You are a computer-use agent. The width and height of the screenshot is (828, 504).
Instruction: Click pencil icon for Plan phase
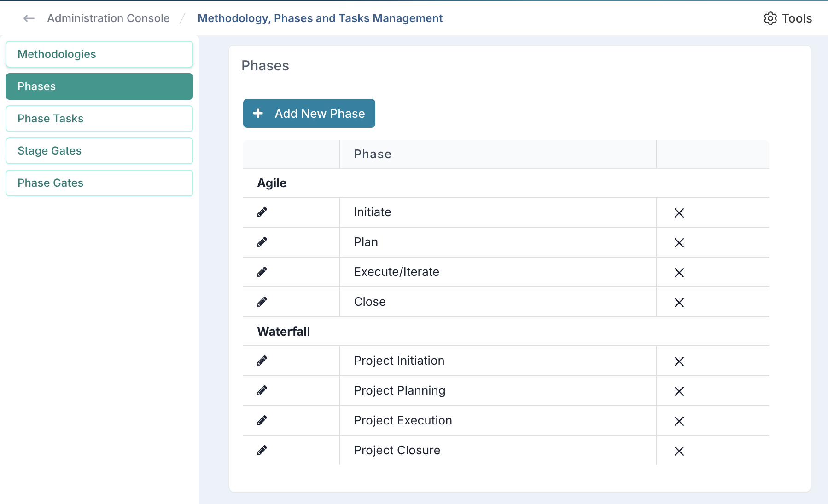pyautogui.click(x=262, y=242)
